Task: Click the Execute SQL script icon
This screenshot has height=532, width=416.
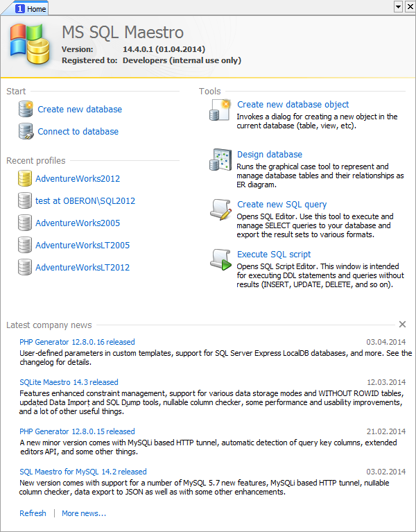Action: (x=220, y=259)
